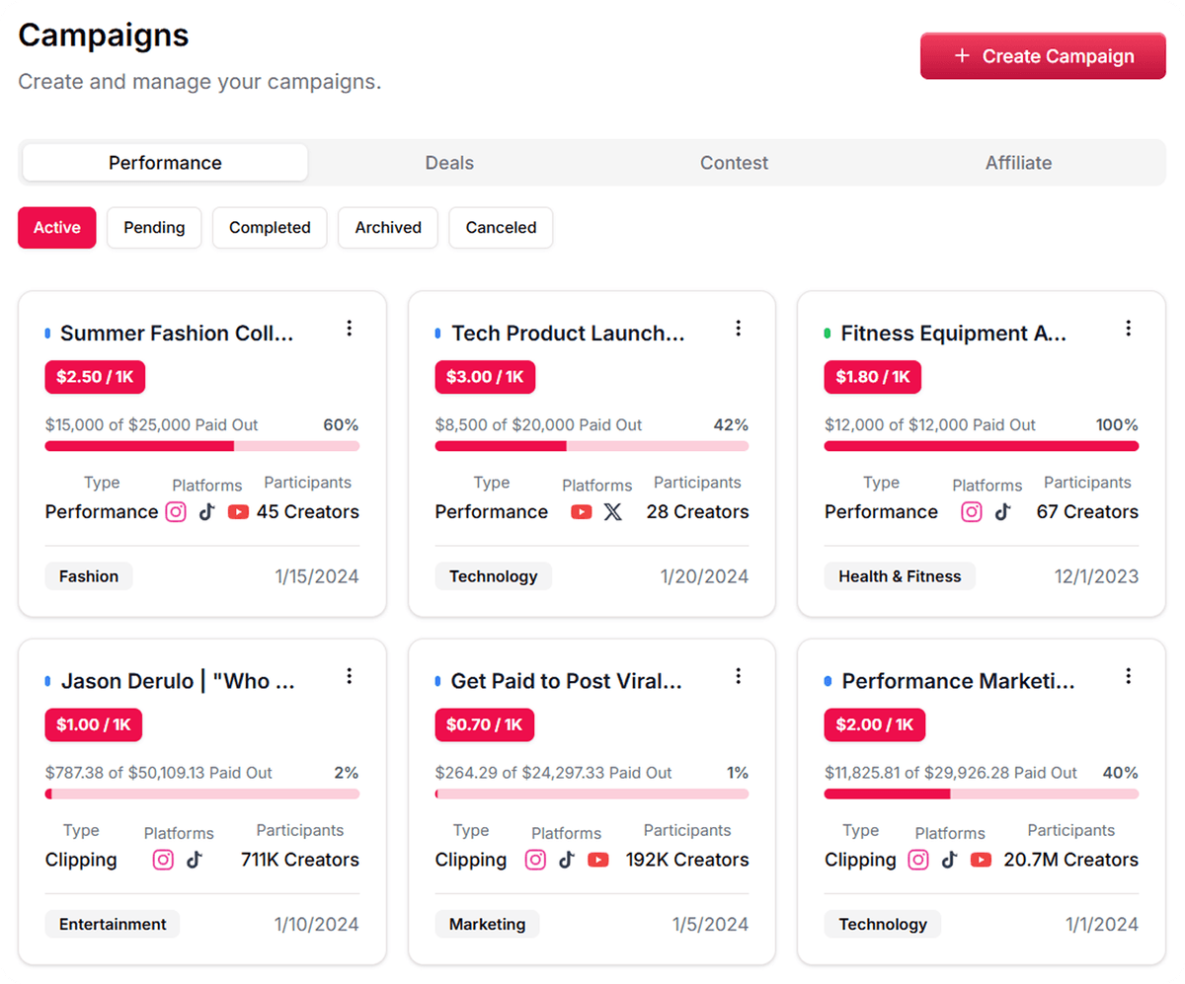Click the Health & Fitness category tag
This screenshot has height=984, width=1185.
pos(900,575)
